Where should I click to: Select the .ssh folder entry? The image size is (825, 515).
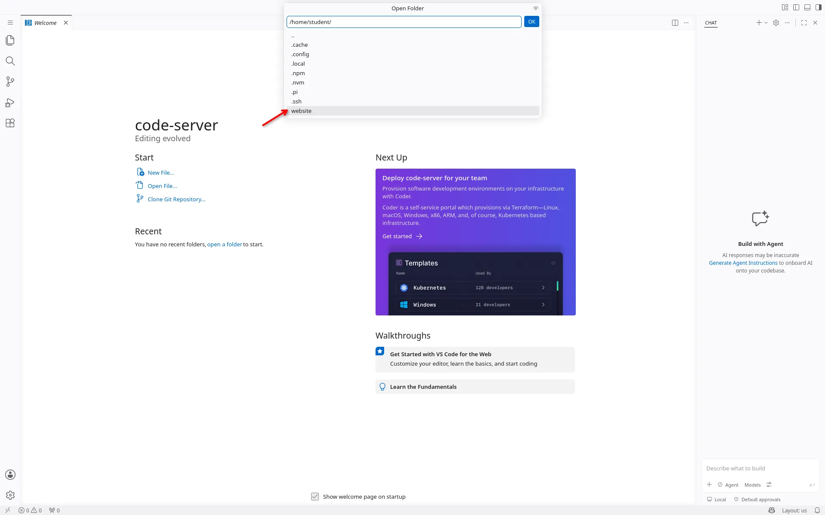point(412,101)
